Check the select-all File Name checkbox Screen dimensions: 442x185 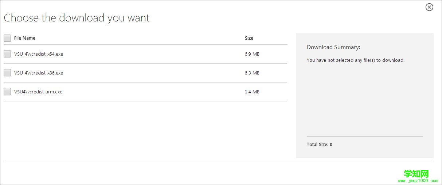tap(7, 38)
